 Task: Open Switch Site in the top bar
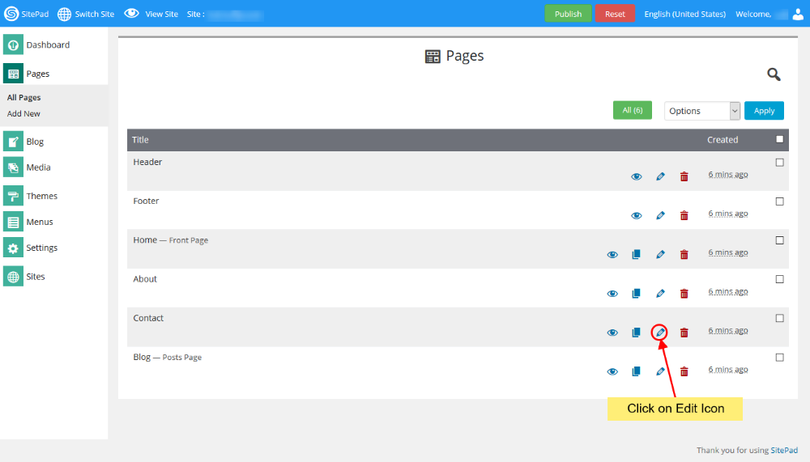[x=86, y=14]
